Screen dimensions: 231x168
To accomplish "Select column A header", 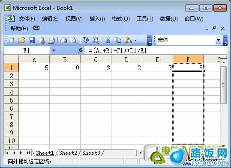I will click(34, 59).
